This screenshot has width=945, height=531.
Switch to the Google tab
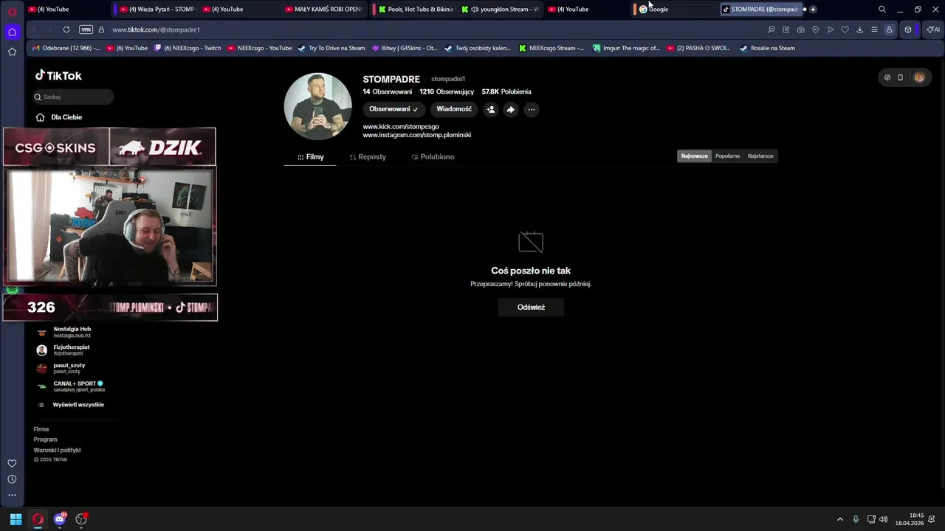coord(676,10)
